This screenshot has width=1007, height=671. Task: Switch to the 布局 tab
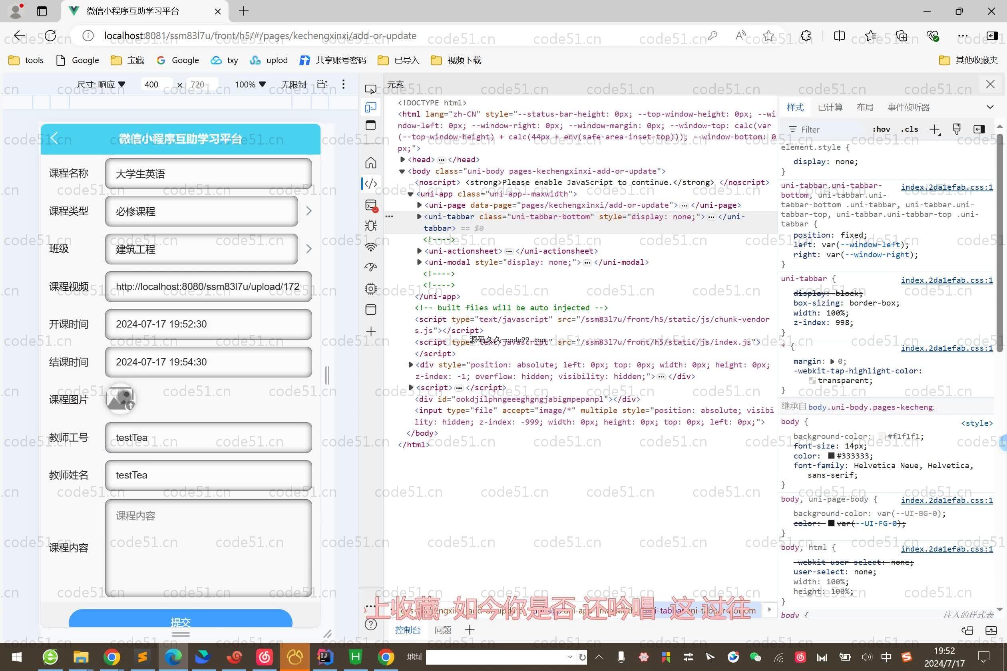(865, 107)
